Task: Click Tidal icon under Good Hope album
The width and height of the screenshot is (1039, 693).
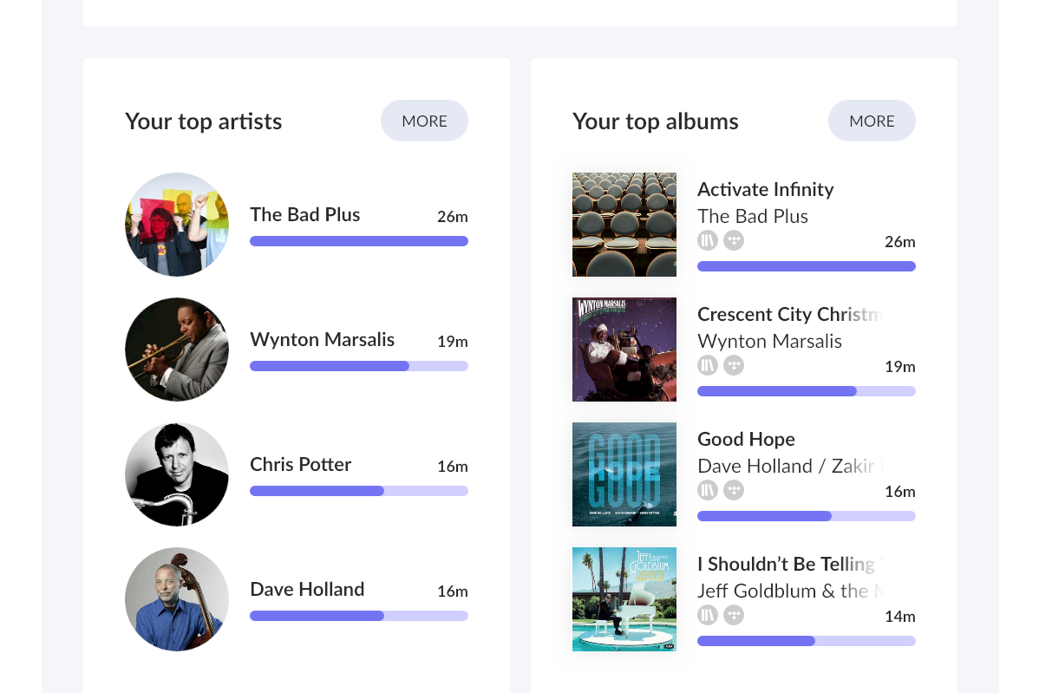Action: tap(734, 490)
